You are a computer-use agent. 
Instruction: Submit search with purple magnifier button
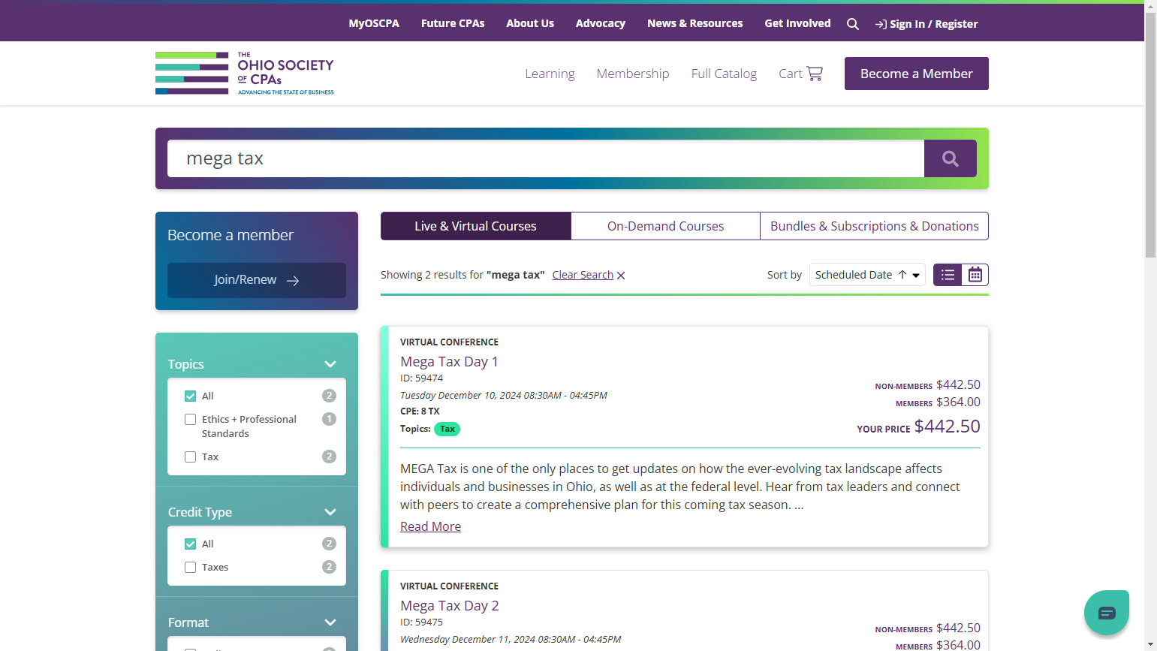pos(951,158)
